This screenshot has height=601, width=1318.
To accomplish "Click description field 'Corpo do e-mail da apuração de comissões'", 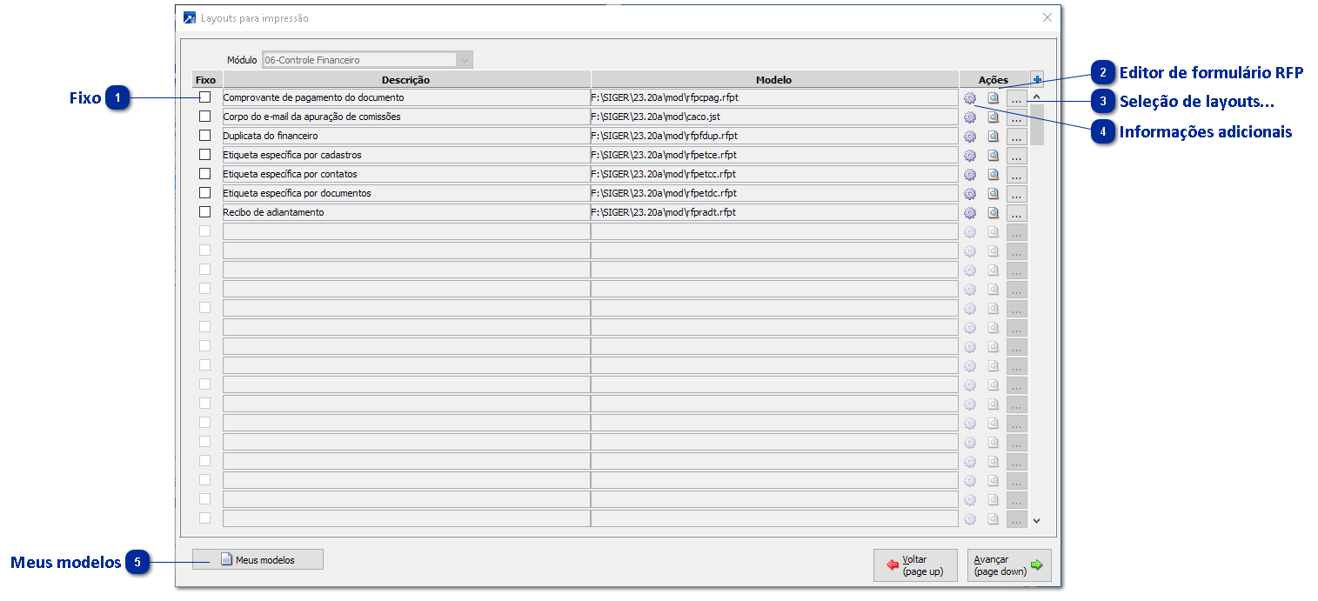I will tap(406, 117).
